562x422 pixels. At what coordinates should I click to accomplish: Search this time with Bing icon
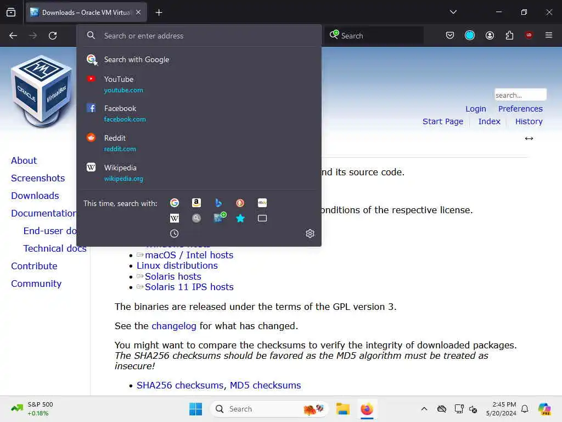218,203
